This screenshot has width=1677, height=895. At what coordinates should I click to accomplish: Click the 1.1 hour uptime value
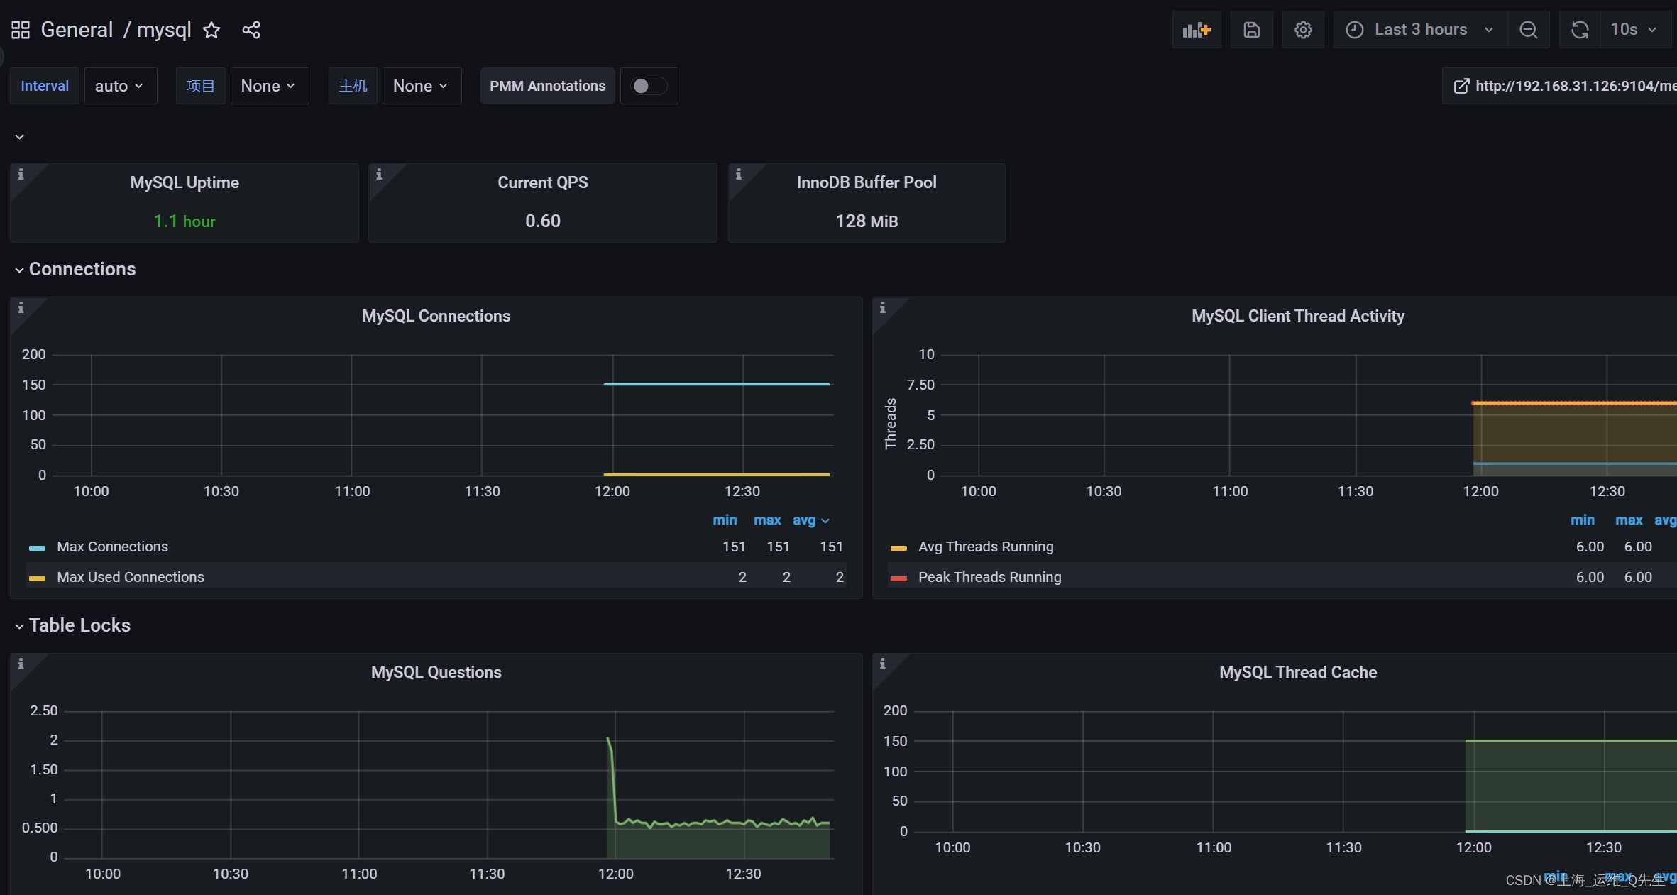click(185, 221)
